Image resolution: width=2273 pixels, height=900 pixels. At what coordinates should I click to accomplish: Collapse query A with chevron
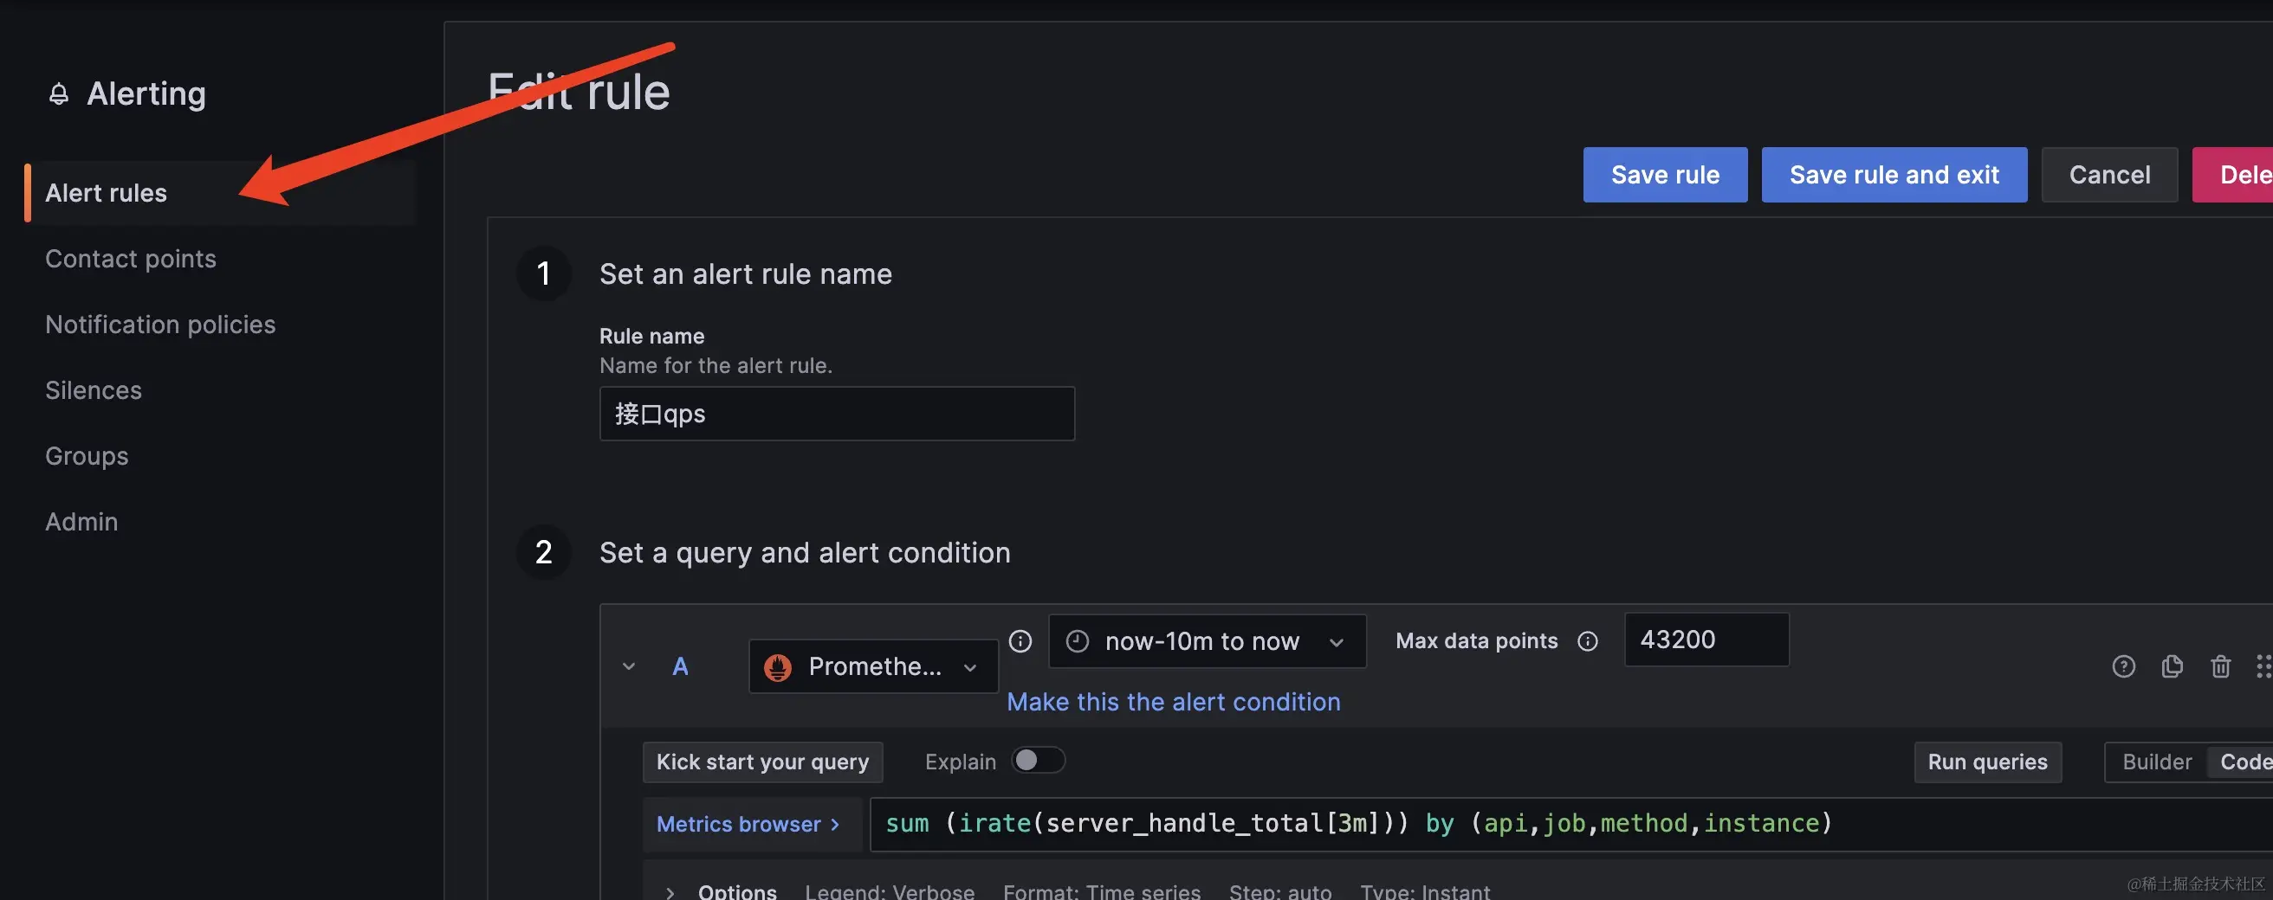628,666
